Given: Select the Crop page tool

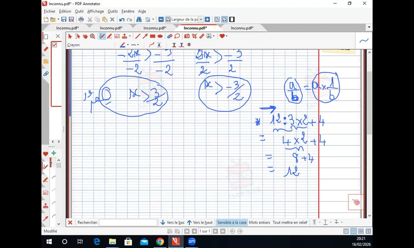Looking at the screenshot, I should 194,36.
